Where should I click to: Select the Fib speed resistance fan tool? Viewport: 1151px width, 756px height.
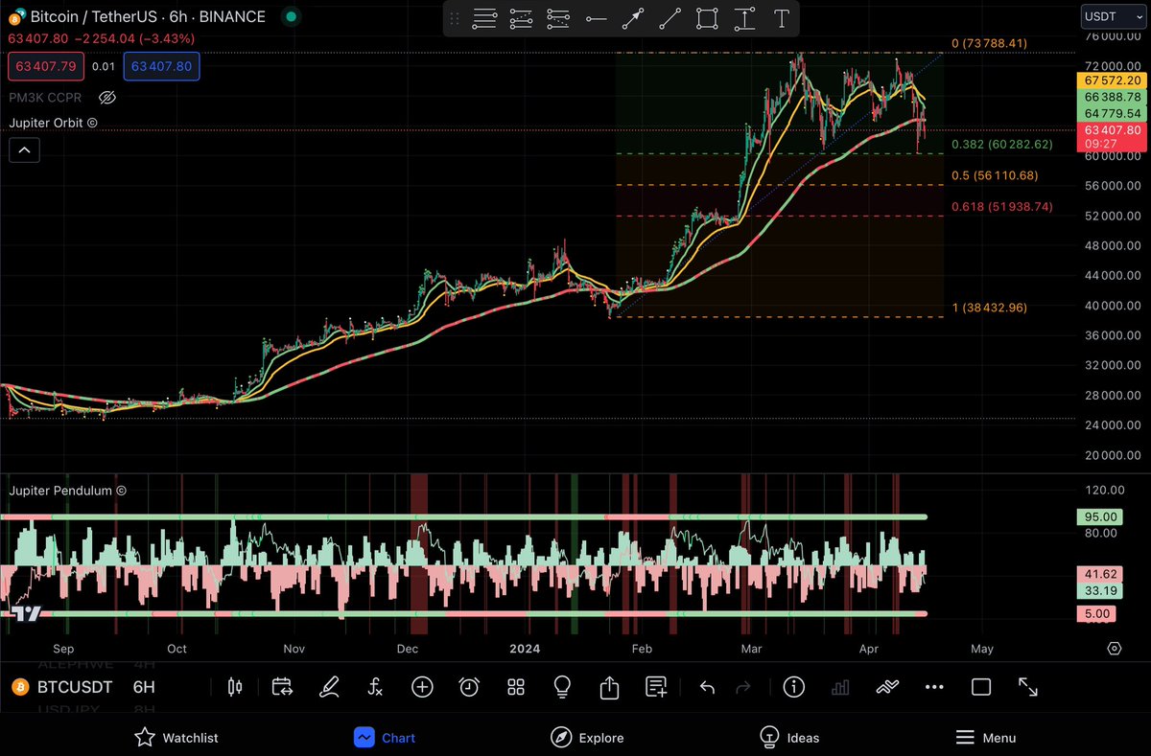557,18
